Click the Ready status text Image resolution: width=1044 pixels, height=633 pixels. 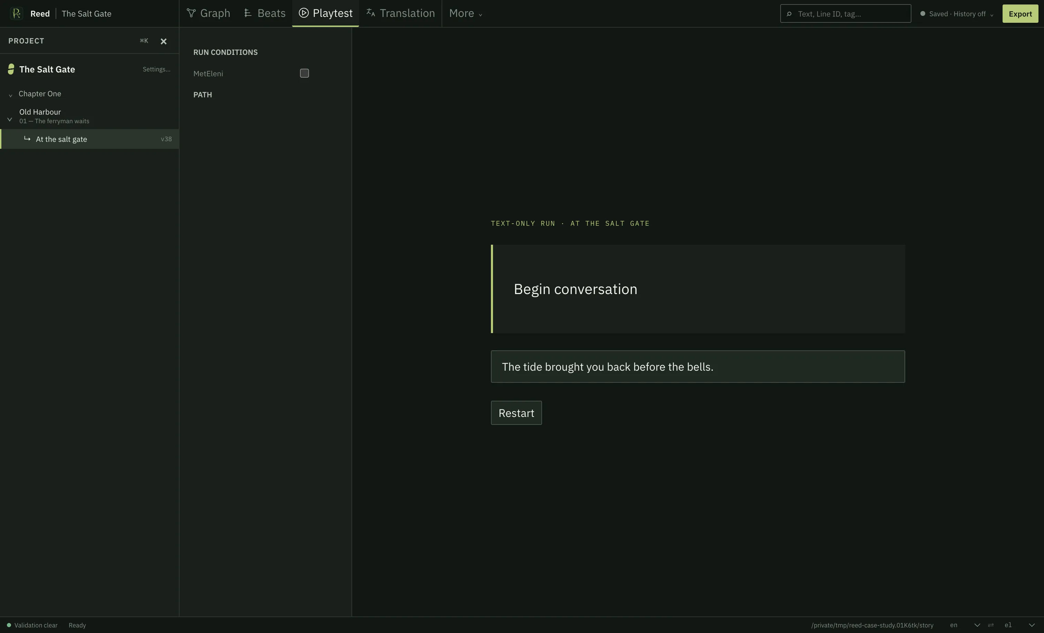(x=77, y=625)
